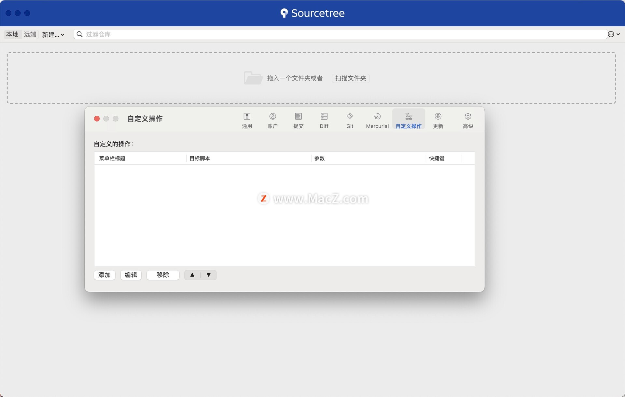Move action up with the ▲ arrow
Screen dimensions: 625x397
[x=192, y=275]
